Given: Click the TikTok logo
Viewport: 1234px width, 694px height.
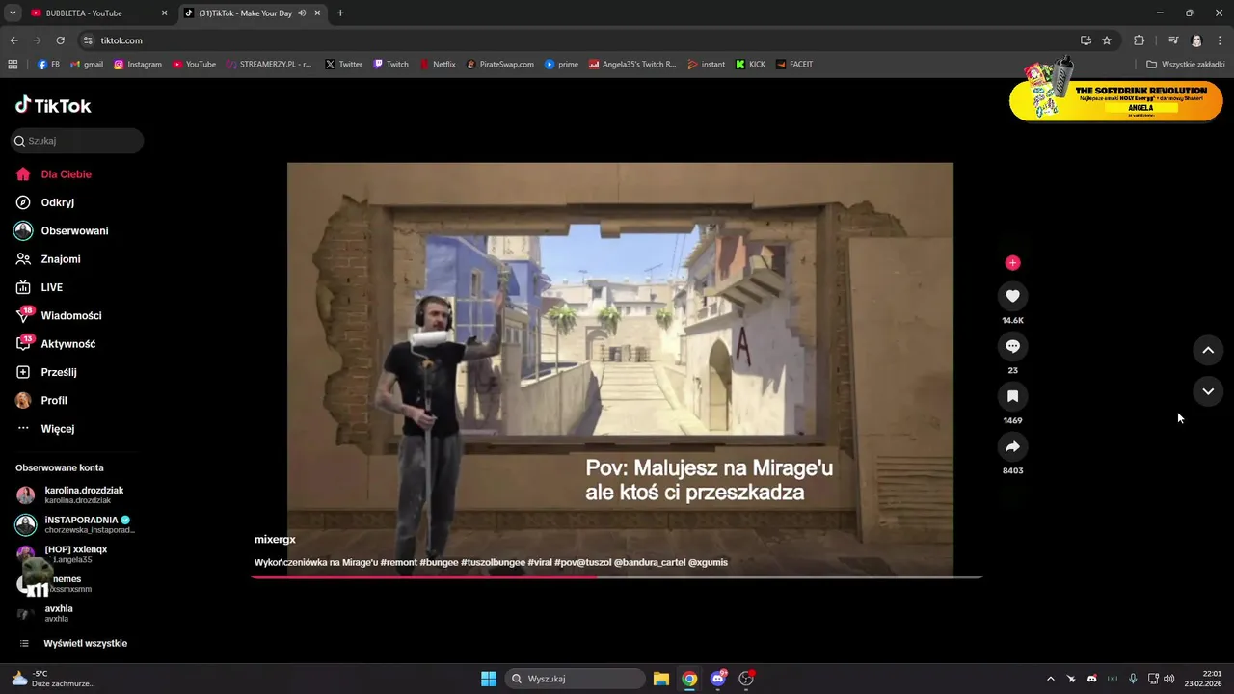Looking at the screenshot, I should pos(53,105).
